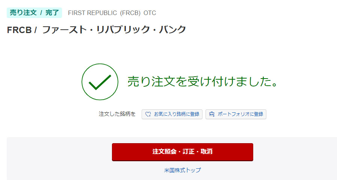Open 注文照会・訂正・取消 via red button
This screenshot has width=337, height=180.
[x=182, y=152]
